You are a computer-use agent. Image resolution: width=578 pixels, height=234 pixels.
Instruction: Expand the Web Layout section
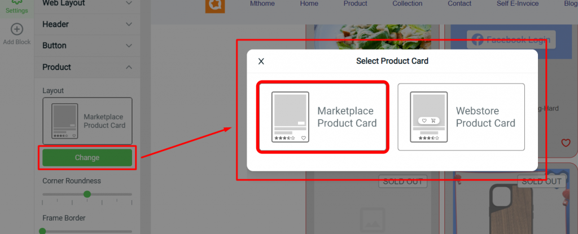coord(87,3)
